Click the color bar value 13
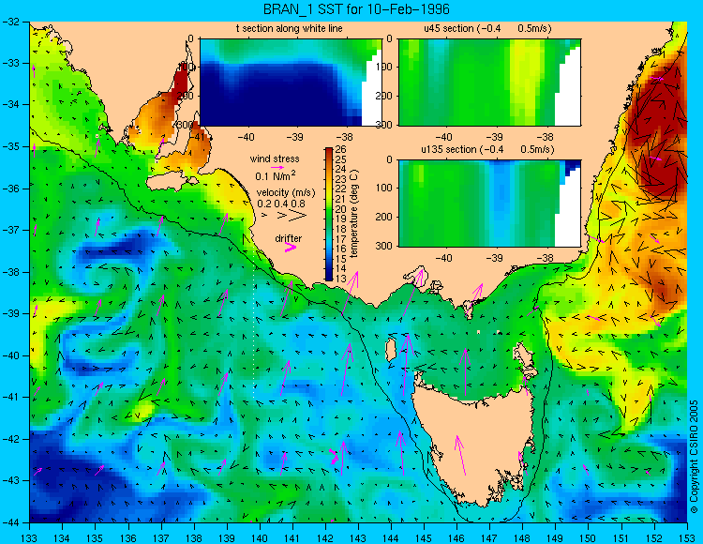The width and height of the screenshot is (703, 544). [340, 279]
